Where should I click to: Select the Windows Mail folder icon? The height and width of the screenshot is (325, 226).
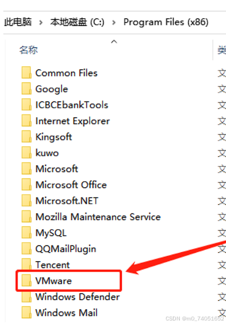tap(26, 313)
